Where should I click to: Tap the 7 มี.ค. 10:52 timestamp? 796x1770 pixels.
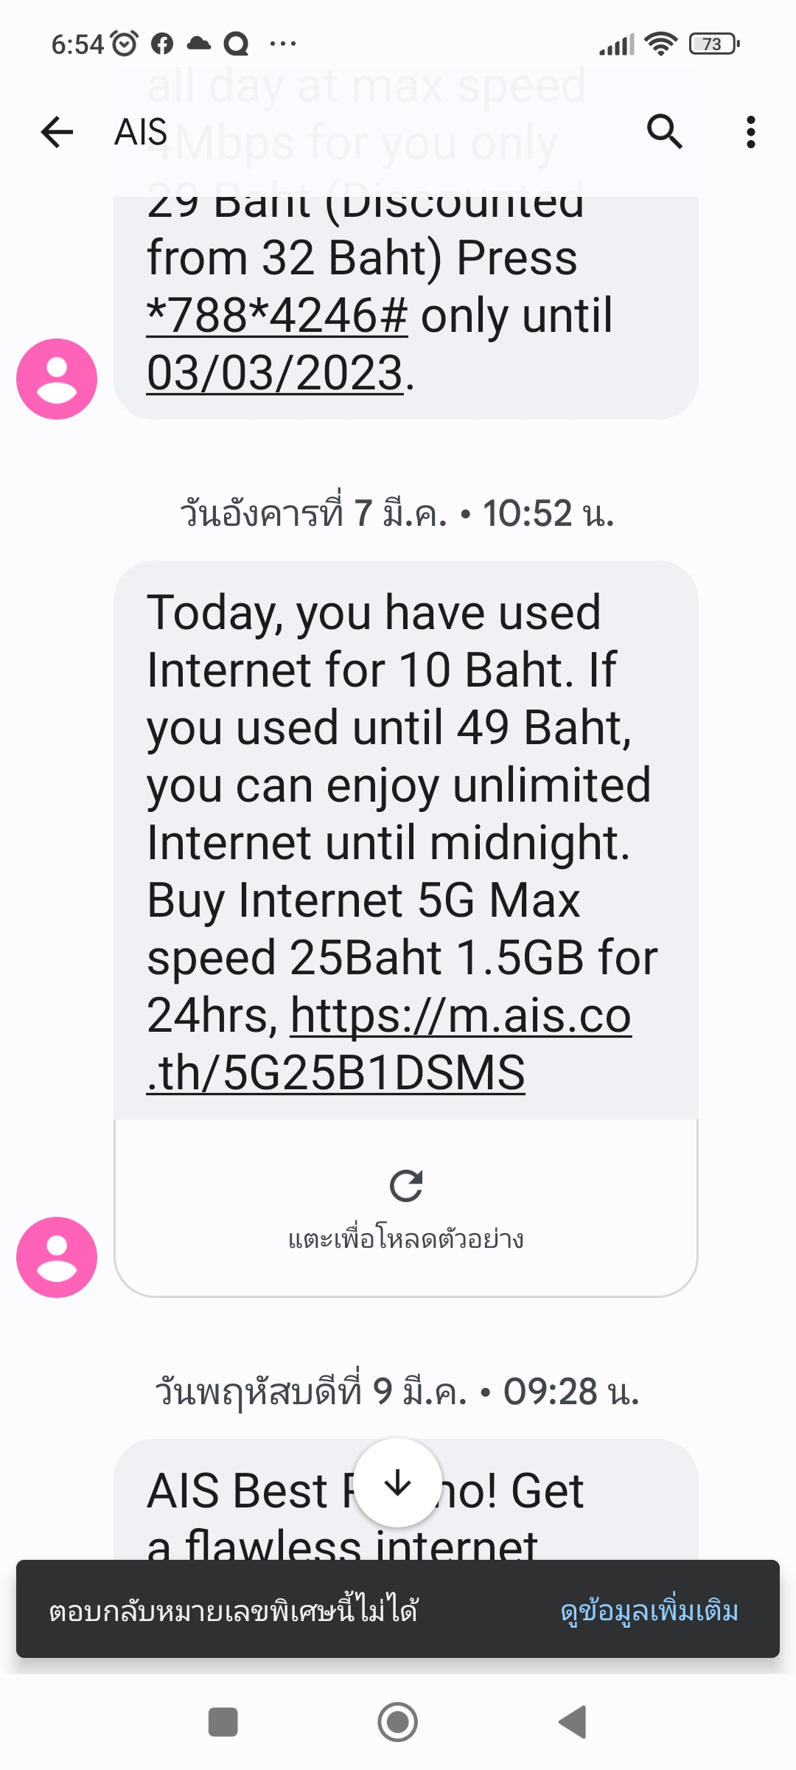[x=397, y=513]
